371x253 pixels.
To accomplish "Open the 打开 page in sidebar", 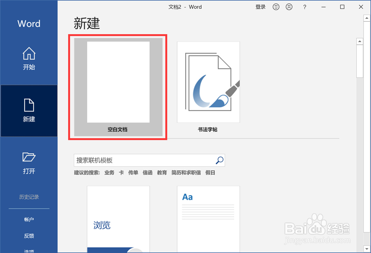I will tap(29, 163).
